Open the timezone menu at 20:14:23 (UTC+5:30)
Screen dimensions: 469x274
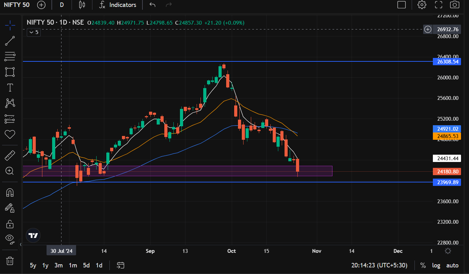(379, 265)
